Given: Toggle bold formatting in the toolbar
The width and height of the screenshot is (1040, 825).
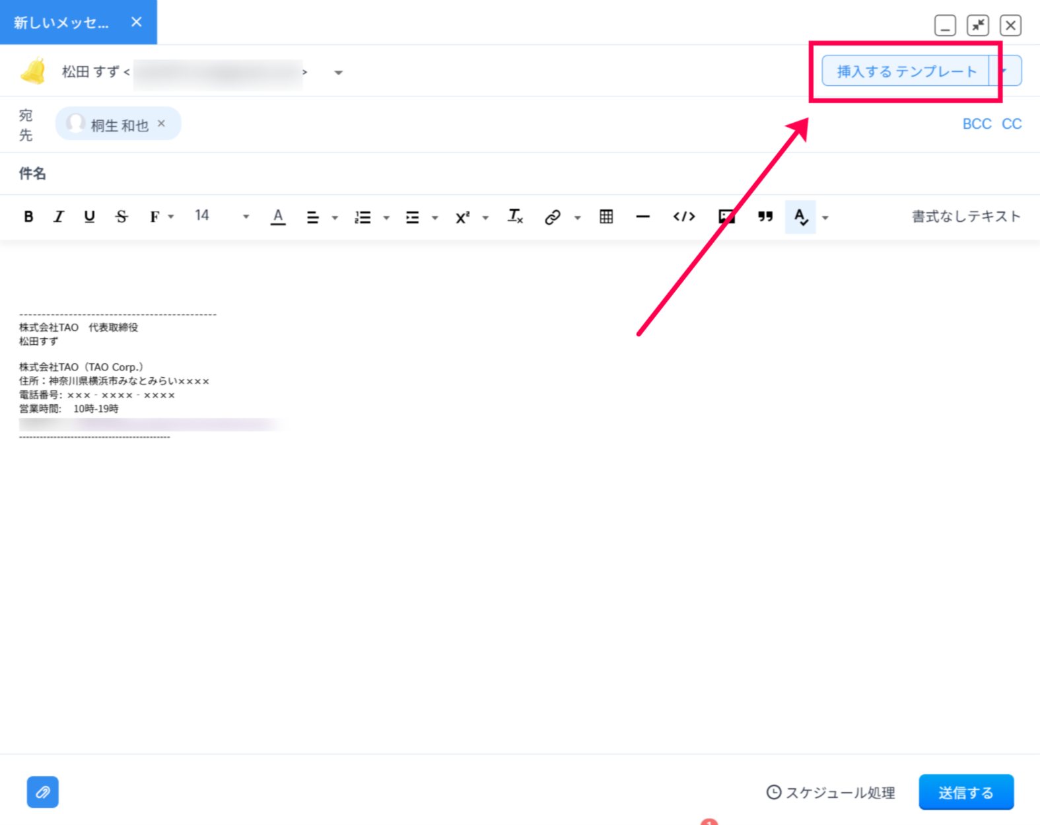Looking at the screenshot, I should tap(28, 217).
